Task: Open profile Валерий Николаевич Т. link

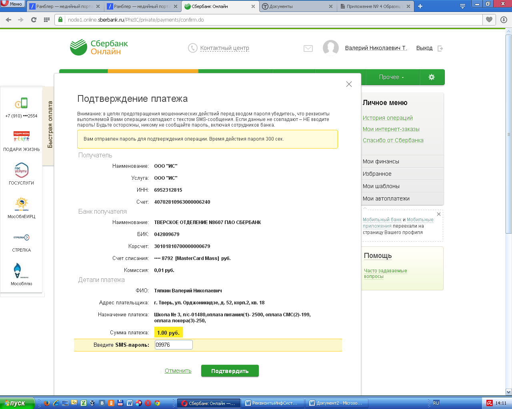Action: [376, 48]
